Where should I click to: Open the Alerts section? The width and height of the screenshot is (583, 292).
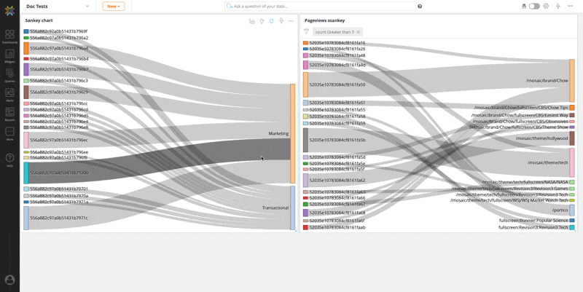[x=9, y=94]
